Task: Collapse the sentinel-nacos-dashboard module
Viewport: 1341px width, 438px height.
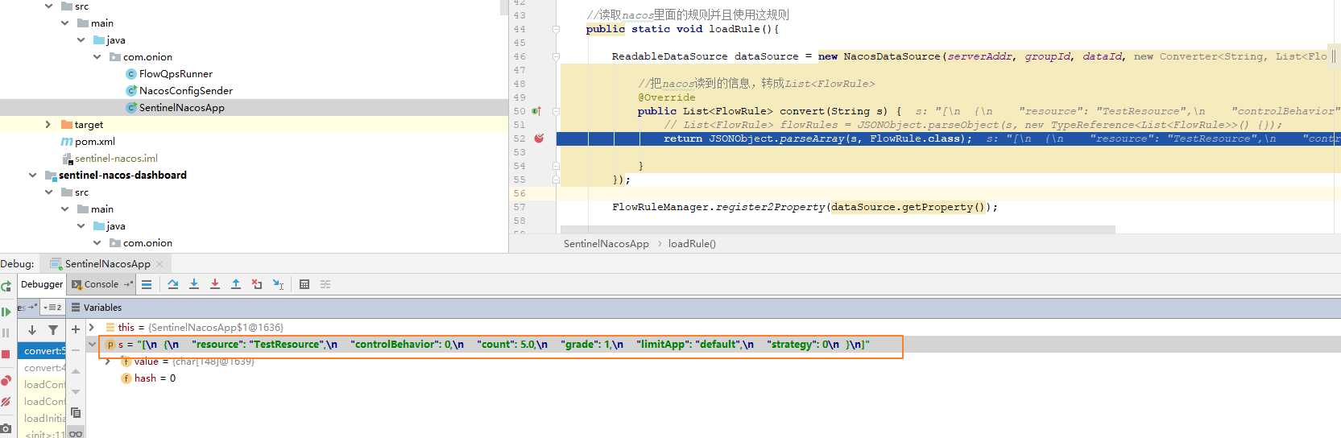Action: point(32,175)
